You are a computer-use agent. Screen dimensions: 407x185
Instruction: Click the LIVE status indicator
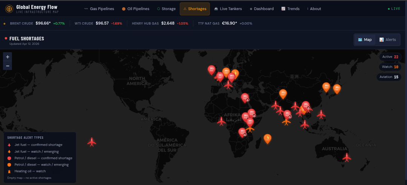(394, 9)
